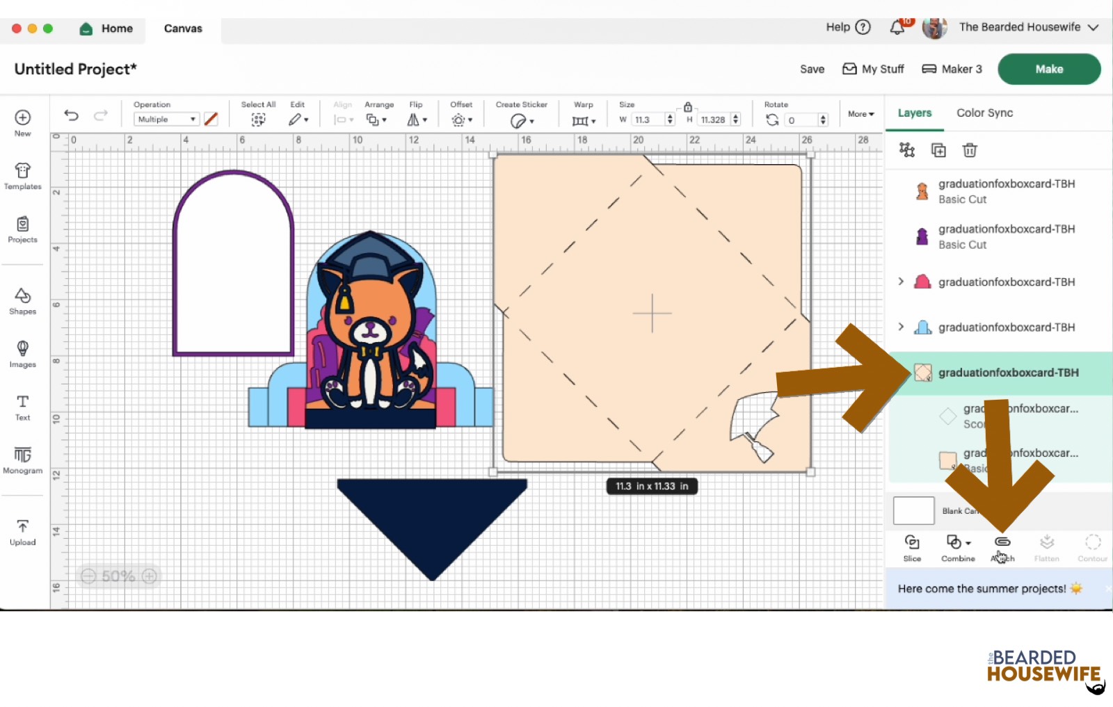Open the Operation dropdown showing Multiple
This screenshot has width=1113, height=707.
click(166, 120)
